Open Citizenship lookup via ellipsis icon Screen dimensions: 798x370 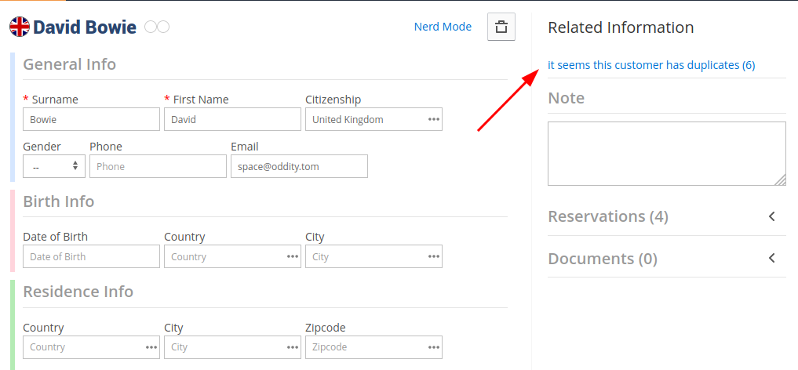tap(434, 119)
